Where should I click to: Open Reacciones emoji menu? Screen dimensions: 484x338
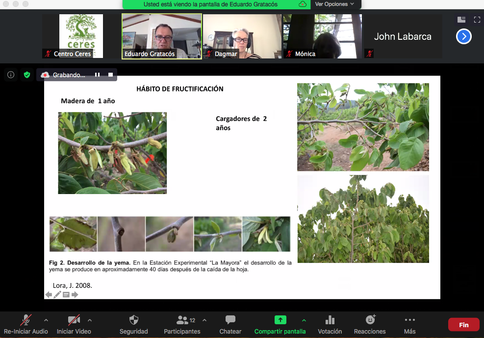(370, 324)
